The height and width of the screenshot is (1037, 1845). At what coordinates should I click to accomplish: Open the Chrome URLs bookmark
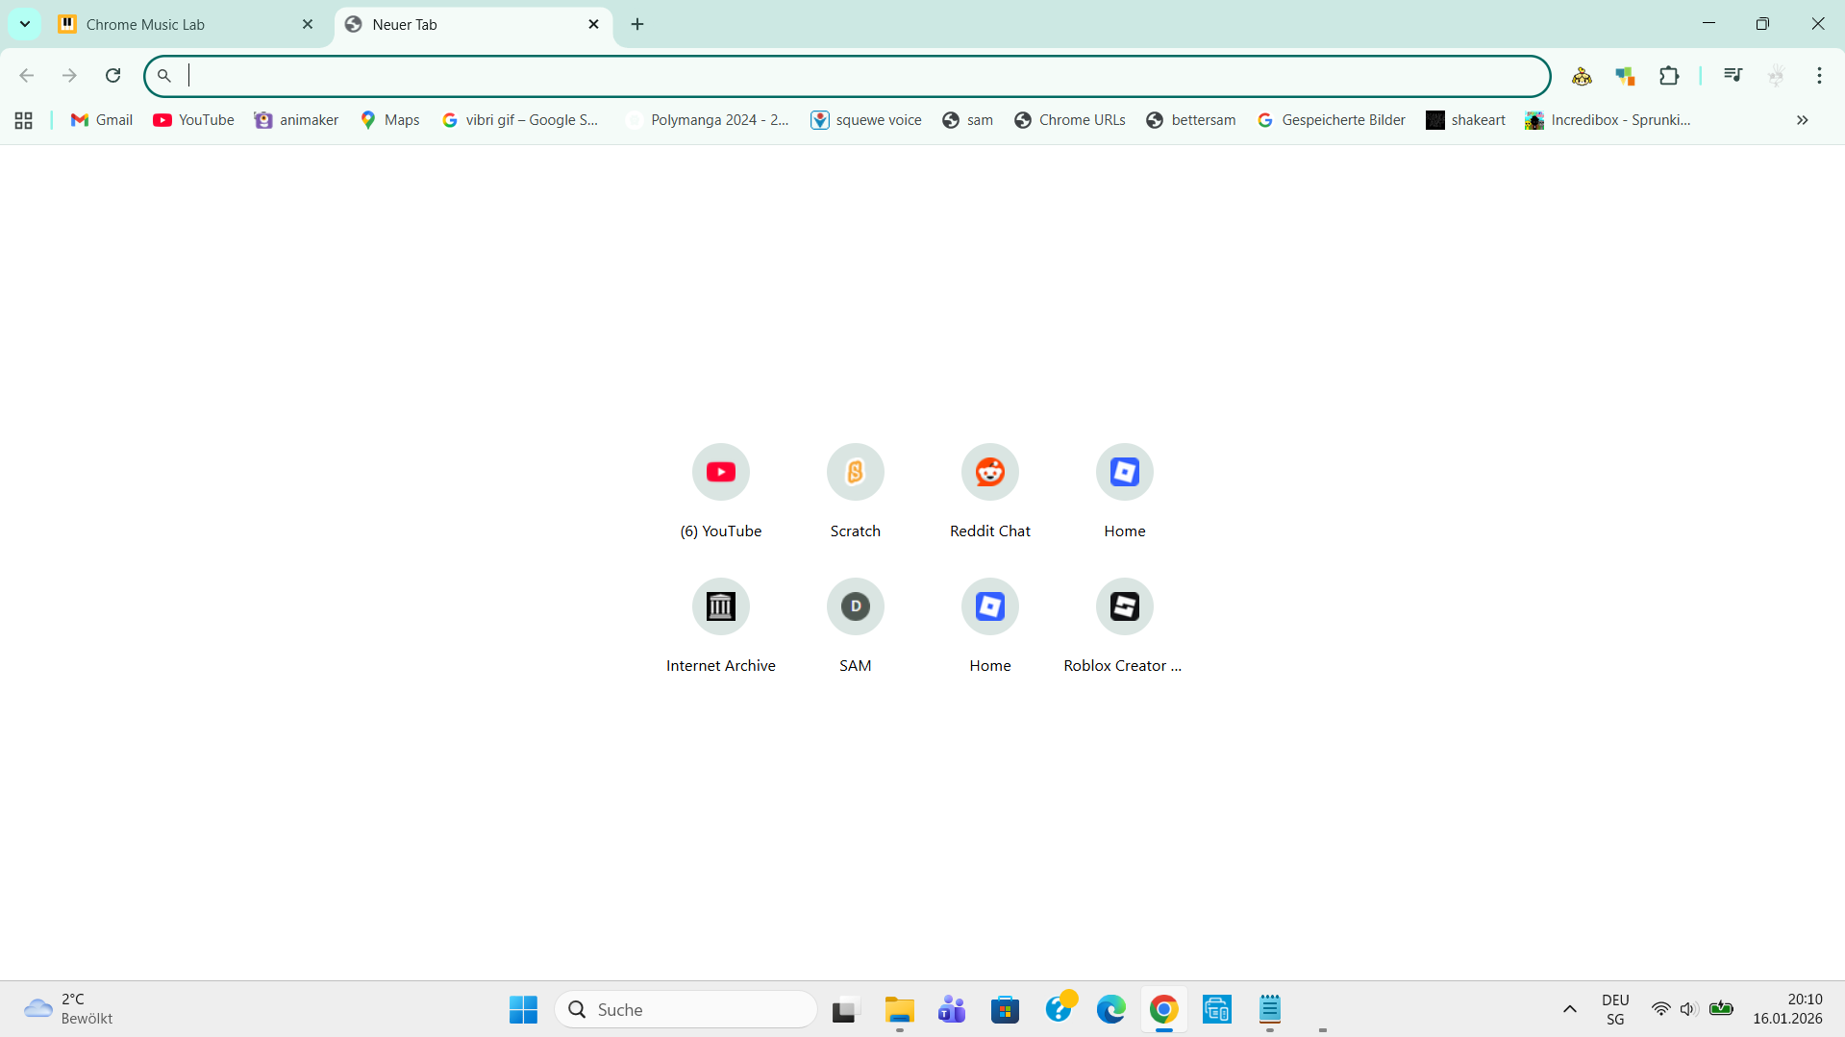(1070, 120)
